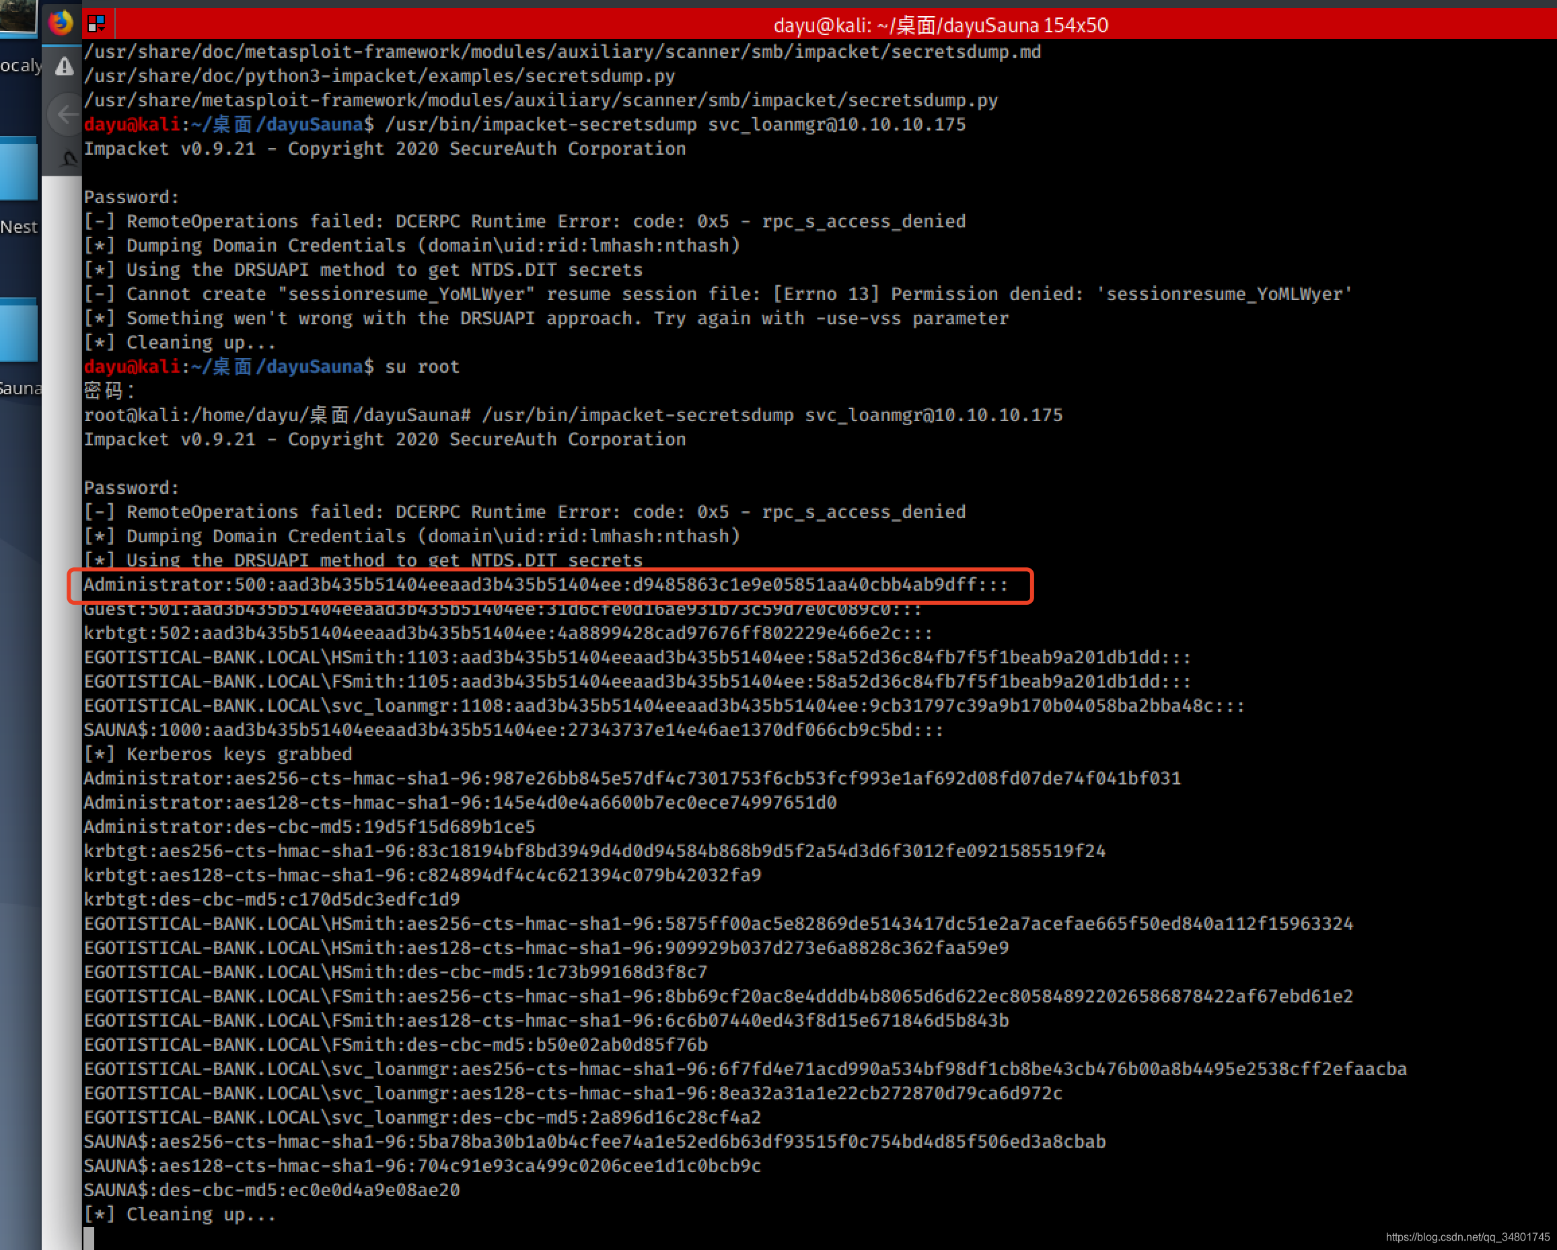Image resolution: width=1557 pixels, height=1250 pixels.
Task: Click the FSmith:1105 hash line
Action: (638, 682)
